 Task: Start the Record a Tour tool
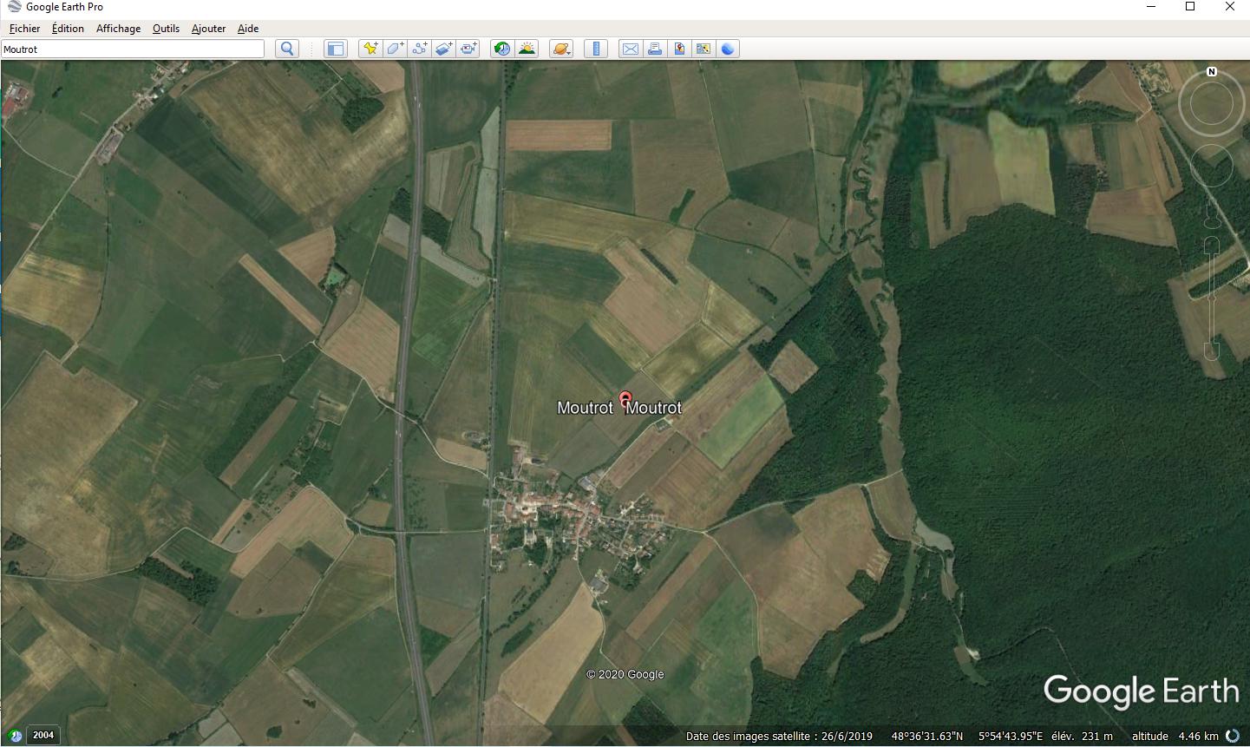point(468,49)
